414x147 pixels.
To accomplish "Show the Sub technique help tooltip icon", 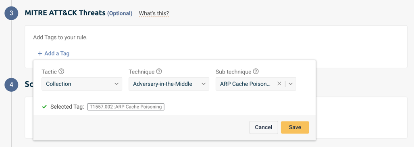I will coord(256,71).
